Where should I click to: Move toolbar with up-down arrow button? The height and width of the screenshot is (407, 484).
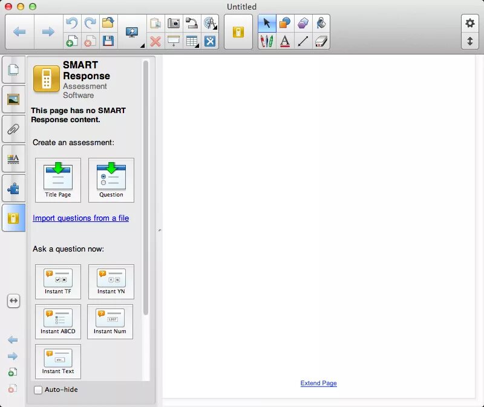coord(470,41)
